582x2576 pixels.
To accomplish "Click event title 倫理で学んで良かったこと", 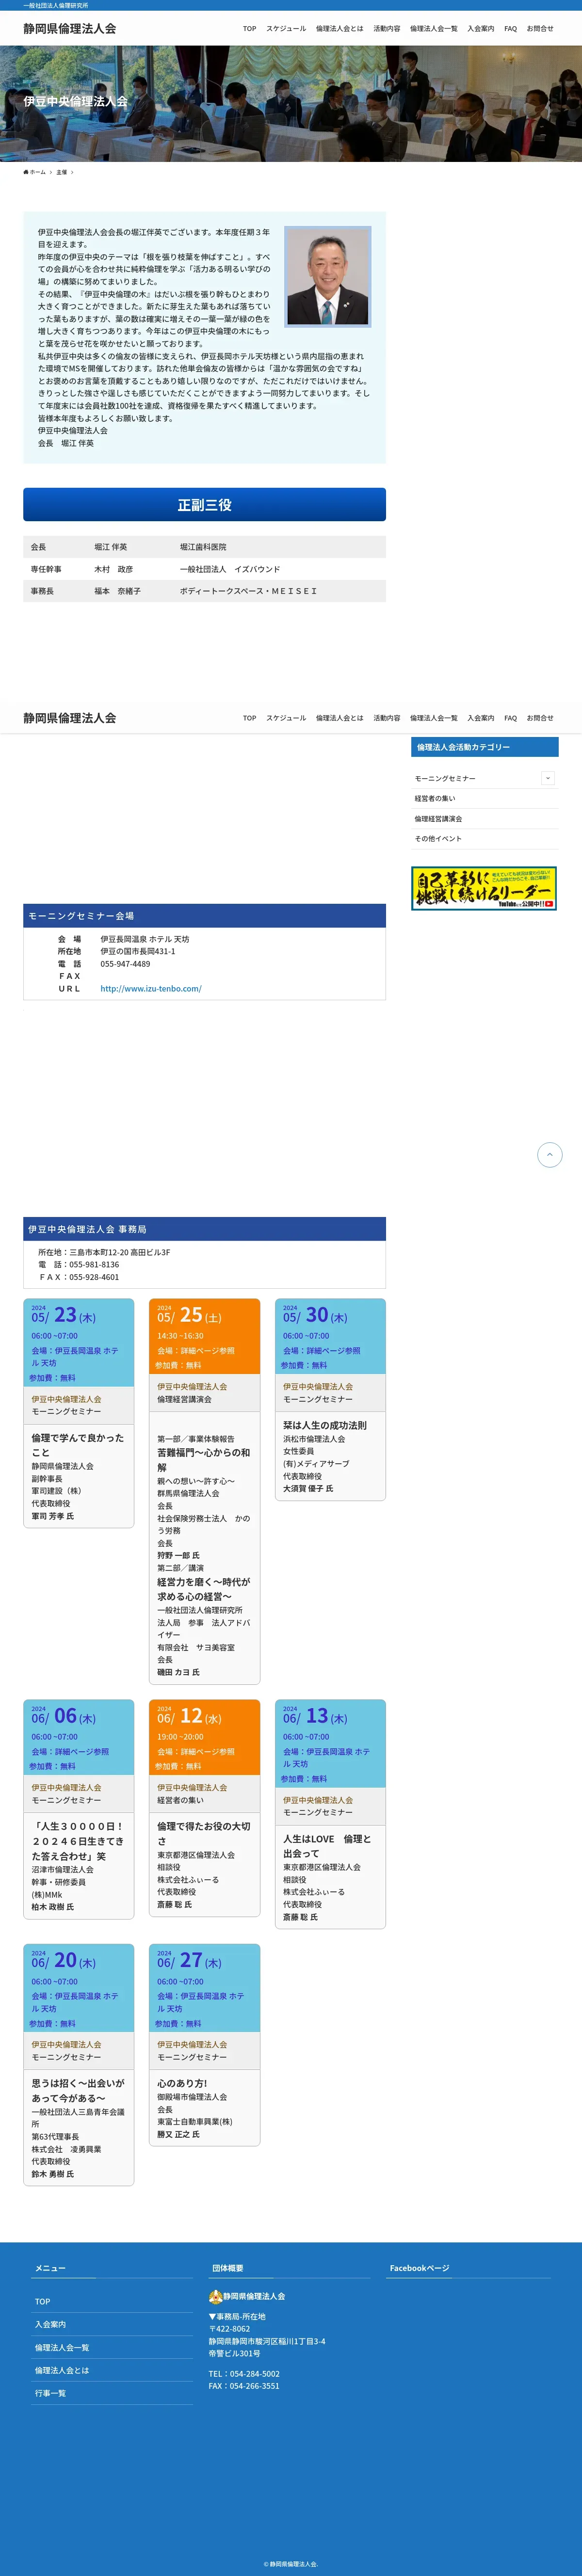I will 78,1445.
